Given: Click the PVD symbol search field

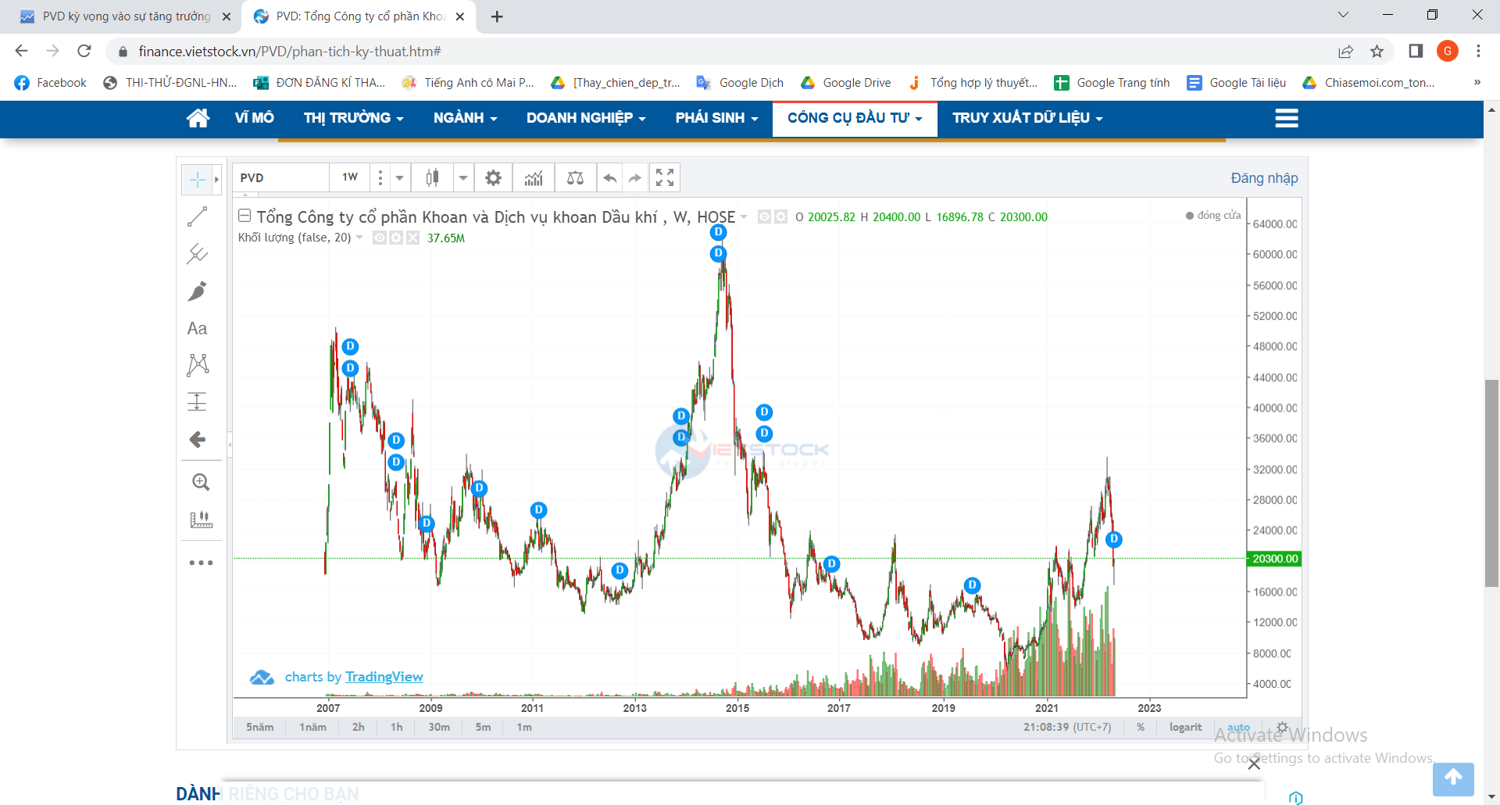Looking at the screenshot, I should click(280, 178).
